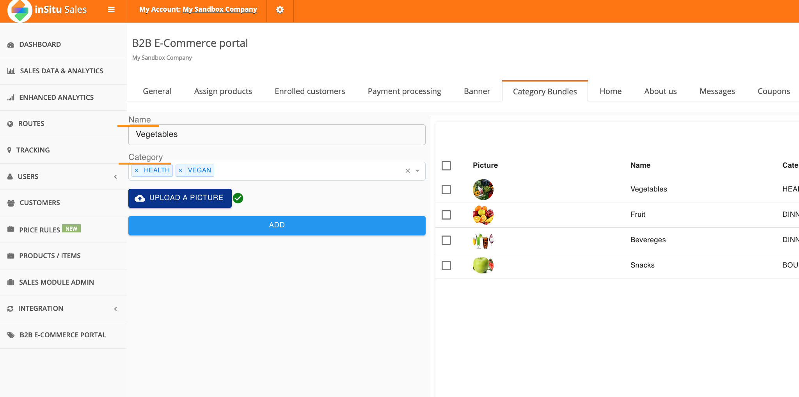Toggle the select-all checkbox in table header

coord(446,166)
